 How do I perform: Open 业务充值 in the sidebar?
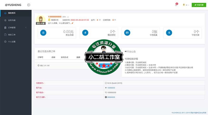[x=12, y=20]
